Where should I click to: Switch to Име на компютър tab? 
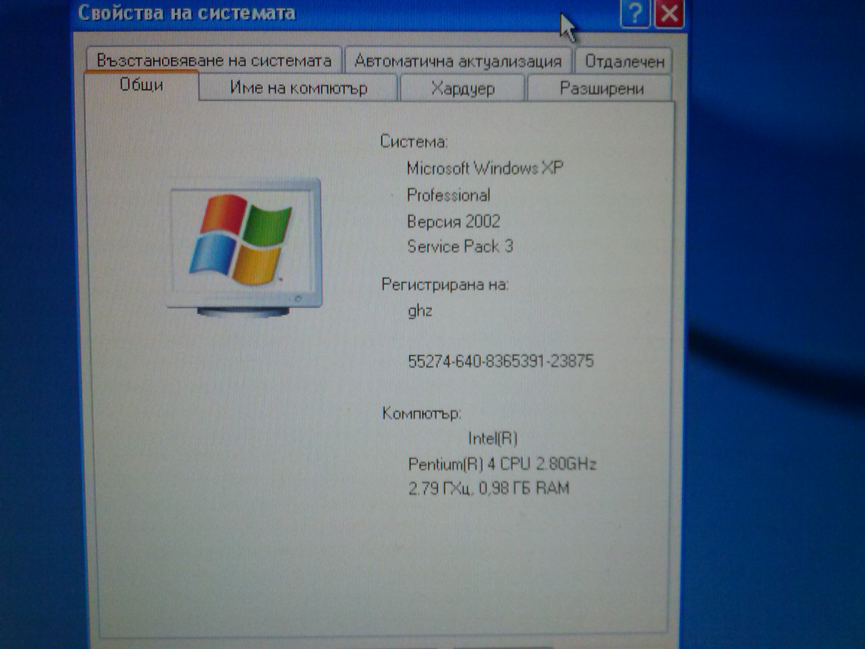298,88
